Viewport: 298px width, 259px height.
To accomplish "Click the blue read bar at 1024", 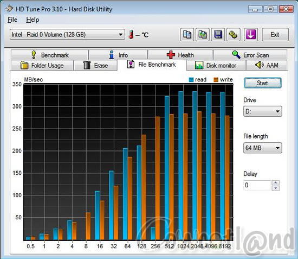I will pyautogui.click(x=181, y=166).
